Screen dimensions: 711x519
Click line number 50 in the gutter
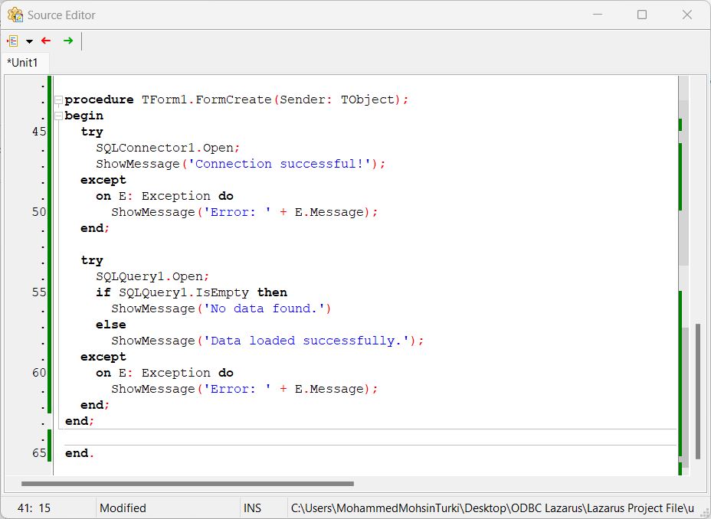(x=38, y=212)
